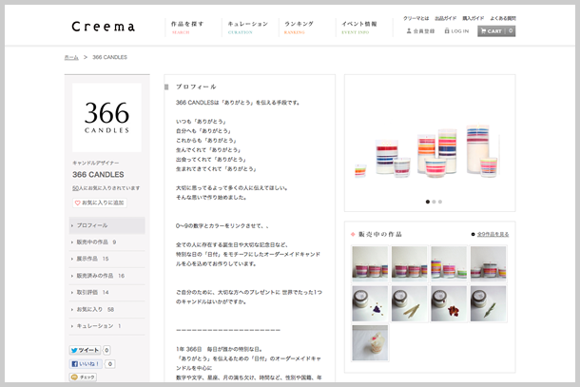Select the second slideshow dot
Screen dimensions: 580x387
pos(434,202)
